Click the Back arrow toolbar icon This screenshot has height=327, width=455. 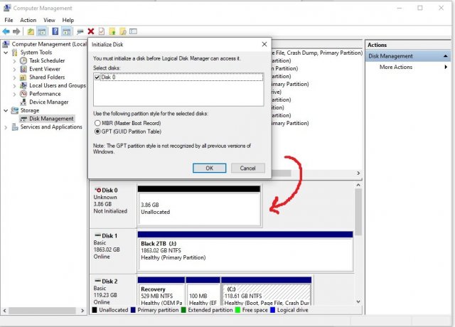pyautogui.click(x=6, y=31)
